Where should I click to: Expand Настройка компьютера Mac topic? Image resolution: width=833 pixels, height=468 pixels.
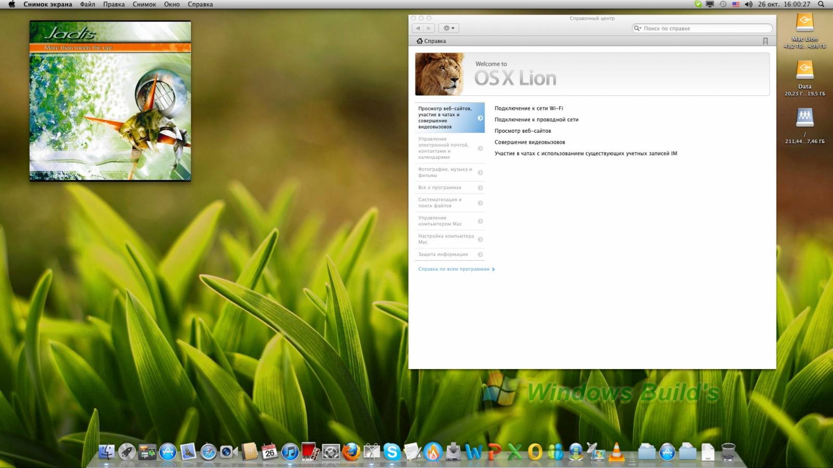click(450, 239)
